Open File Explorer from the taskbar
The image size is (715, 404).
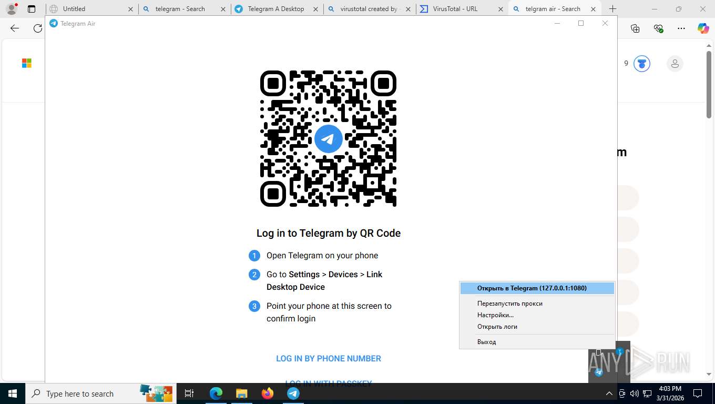[x=241, y=393]
